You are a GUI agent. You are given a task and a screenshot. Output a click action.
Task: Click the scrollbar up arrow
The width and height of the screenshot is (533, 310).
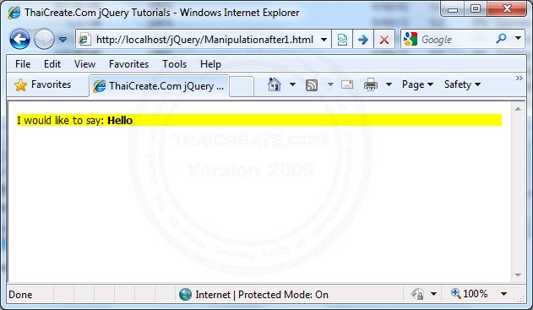518,109
